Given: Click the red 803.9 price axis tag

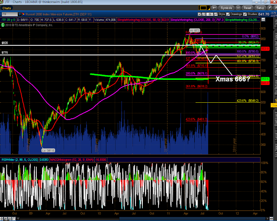Looking at the screenshot, I should [x=265, y=49].
